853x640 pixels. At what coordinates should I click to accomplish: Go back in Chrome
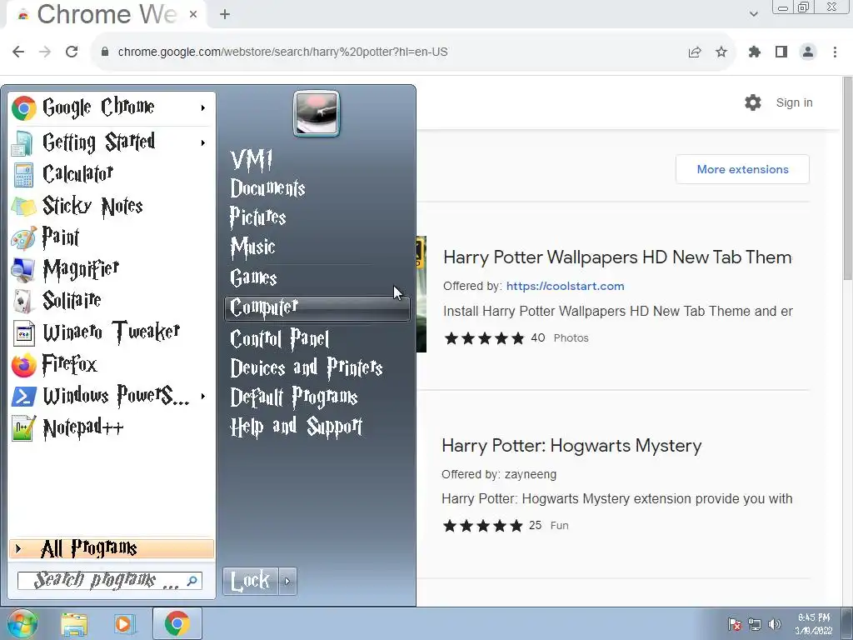tap(18, 52)
